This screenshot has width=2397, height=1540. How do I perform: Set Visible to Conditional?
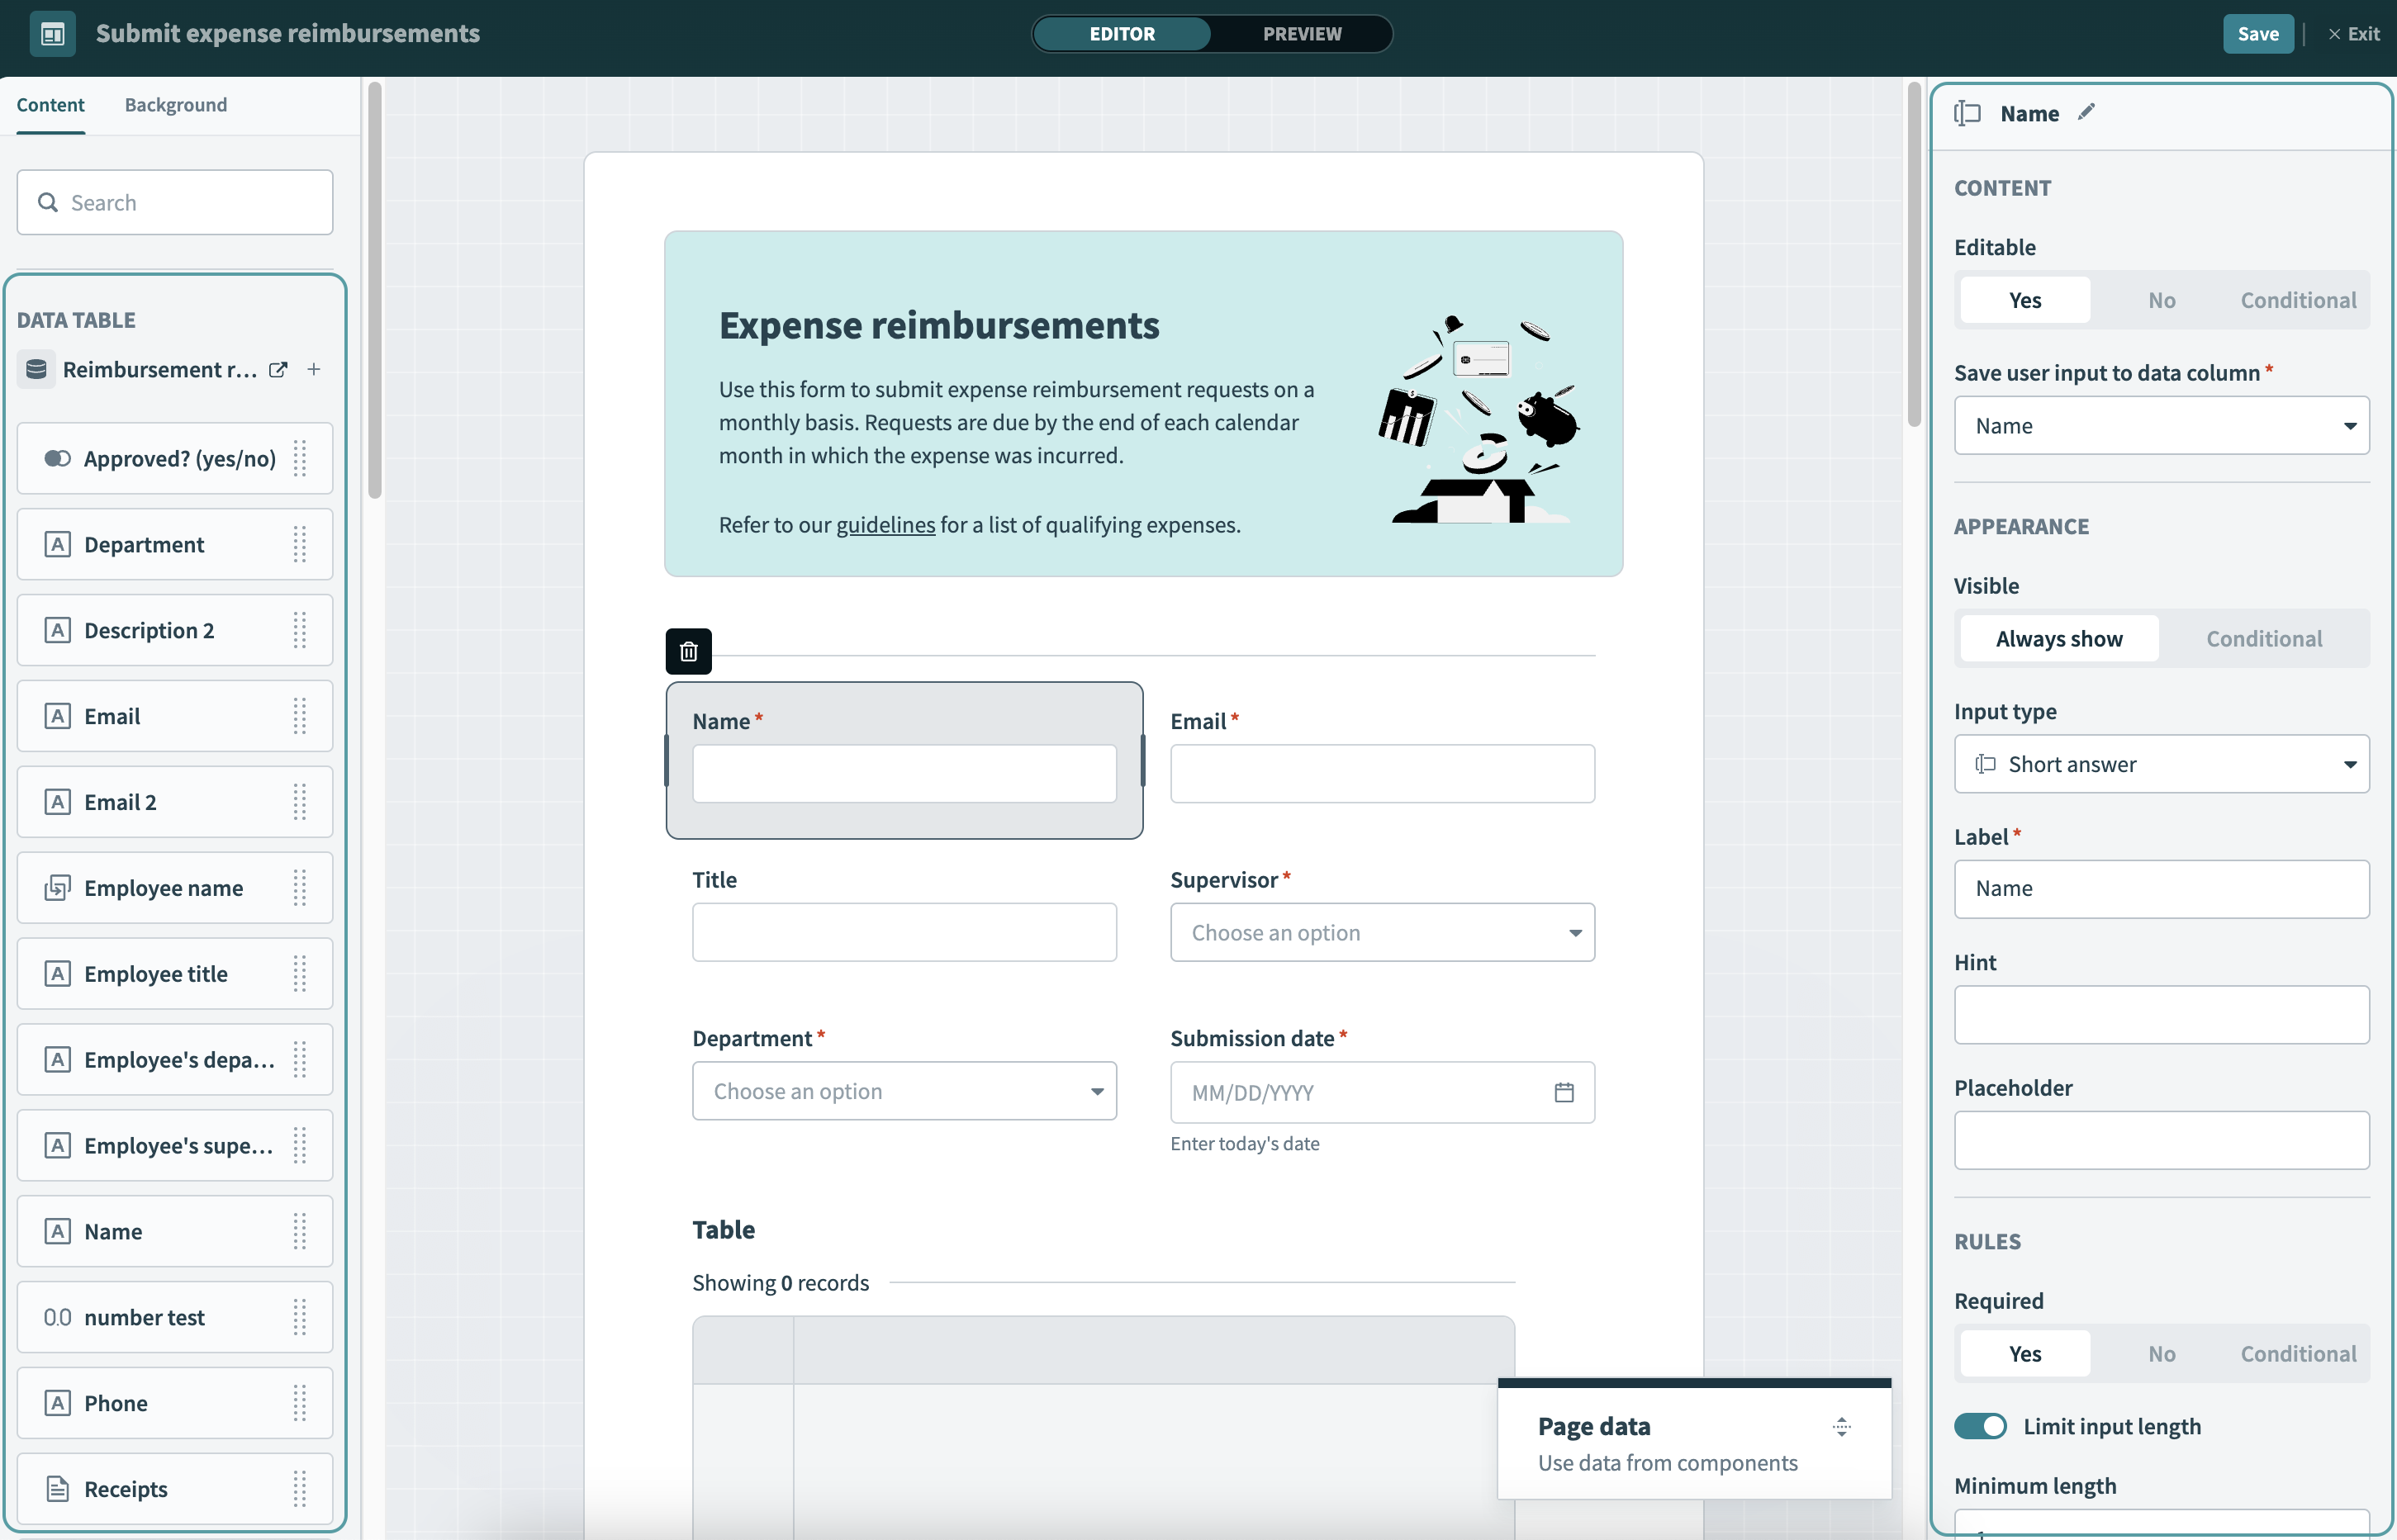coord(2263,639)
